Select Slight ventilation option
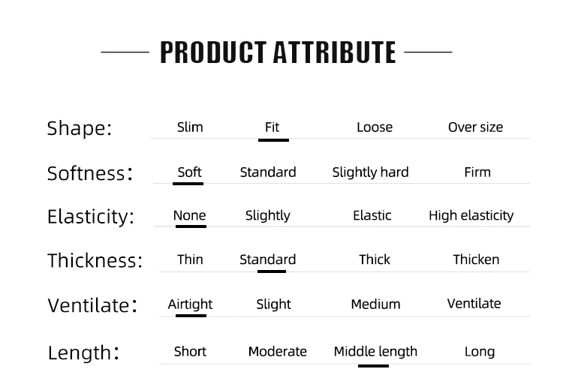Viewport: 563px width, 390px height. tap(273, 304)
